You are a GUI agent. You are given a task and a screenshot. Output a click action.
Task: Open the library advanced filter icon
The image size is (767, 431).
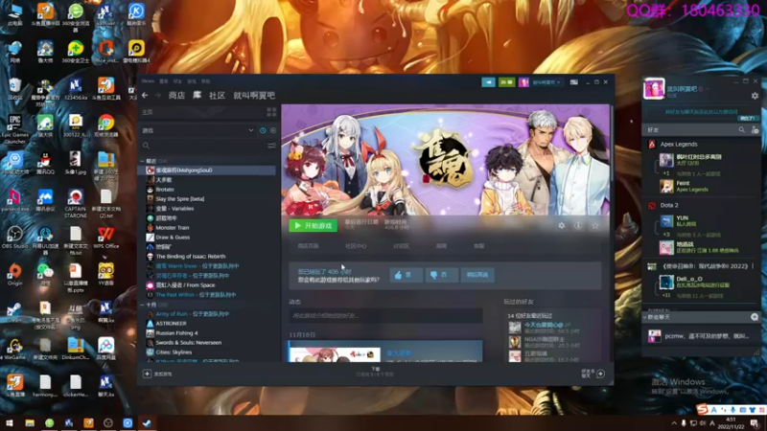point(271,146)
